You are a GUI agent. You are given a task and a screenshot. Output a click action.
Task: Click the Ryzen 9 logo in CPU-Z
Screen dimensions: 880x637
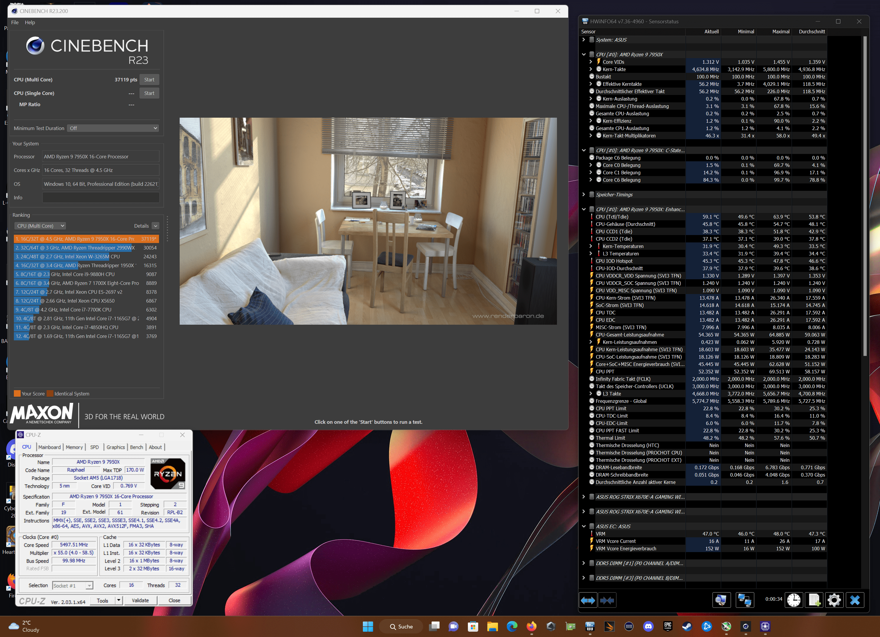(x=168, y=474)
